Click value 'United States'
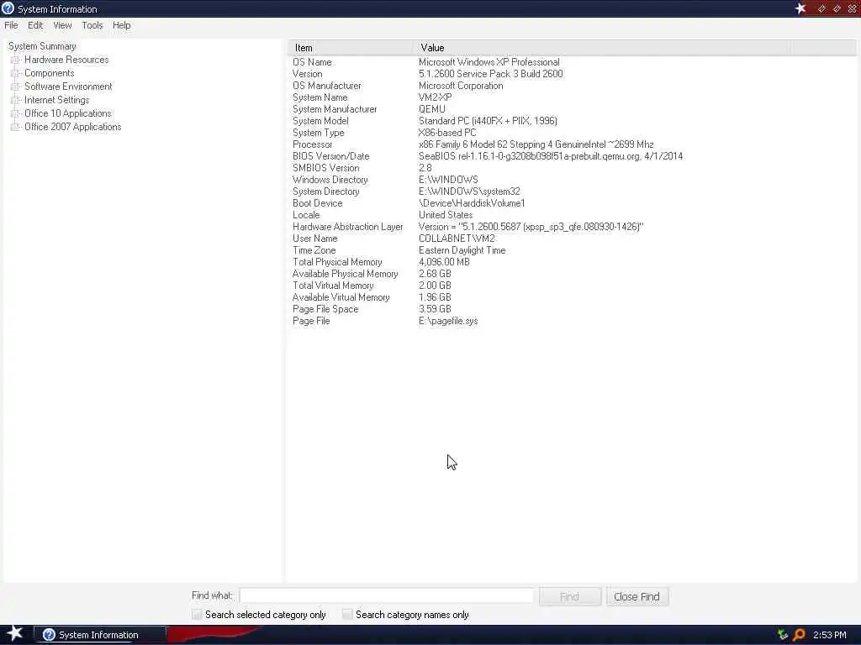The height and width of the screenshot is (645, 861). pyautogui.click(x=446, y=215)
